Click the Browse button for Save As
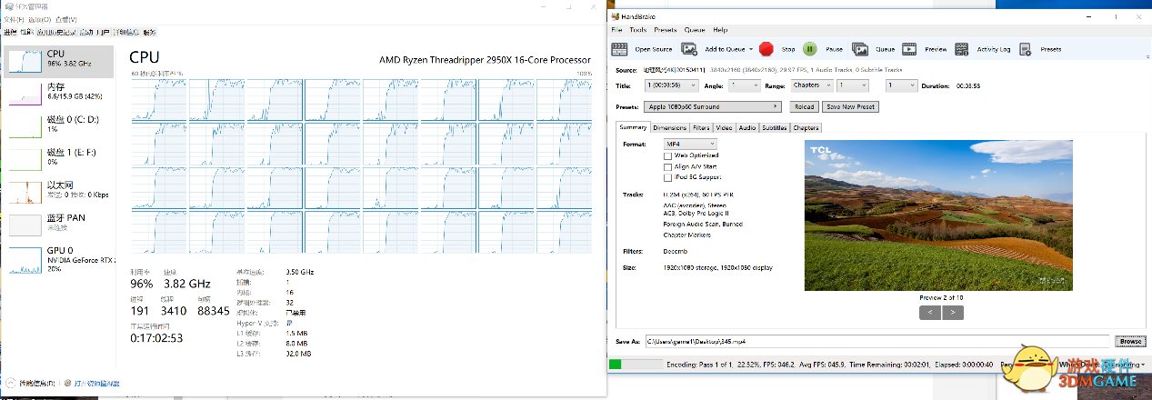This screenshot has height=400, width=1152. 1130,341
